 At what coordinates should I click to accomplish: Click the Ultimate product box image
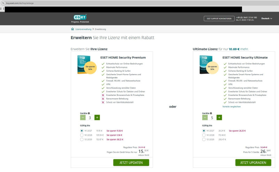tap(206, 65)
